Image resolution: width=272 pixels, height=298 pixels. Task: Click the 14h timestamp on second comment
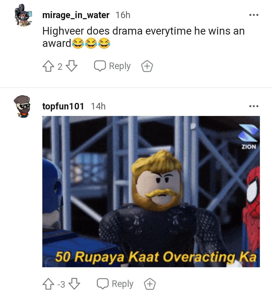(x=98, y=106)
